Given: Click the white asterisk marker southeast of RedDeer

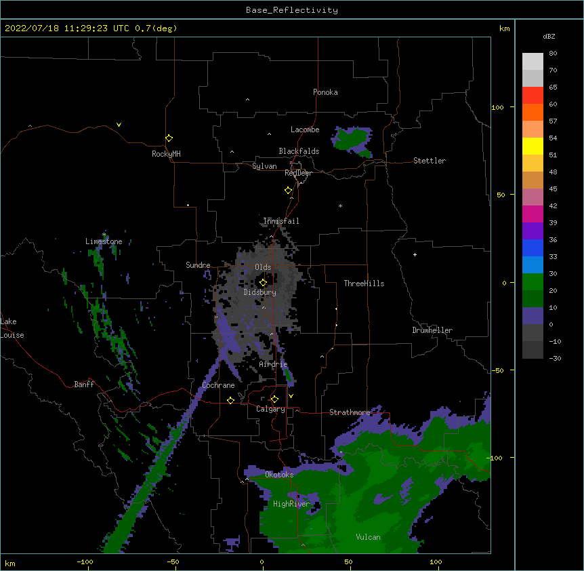Looking at the screenshot, I should [340, 205].
